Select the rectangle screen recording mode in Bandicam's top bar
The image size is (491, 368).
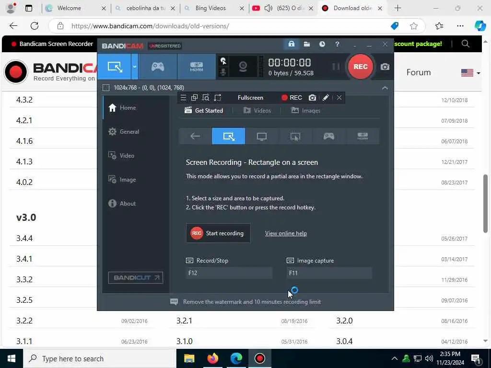115,67
